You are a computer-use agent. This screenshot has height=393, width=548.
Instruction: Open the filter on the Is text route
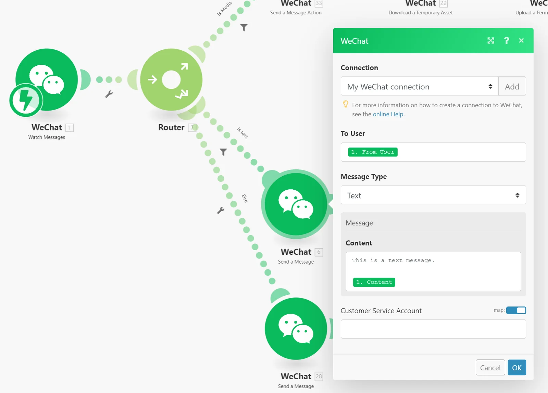point(223,152)
